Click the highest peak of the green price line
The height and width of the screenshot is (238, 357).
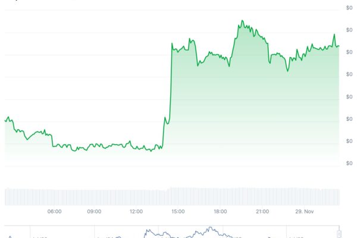[242, 21]
